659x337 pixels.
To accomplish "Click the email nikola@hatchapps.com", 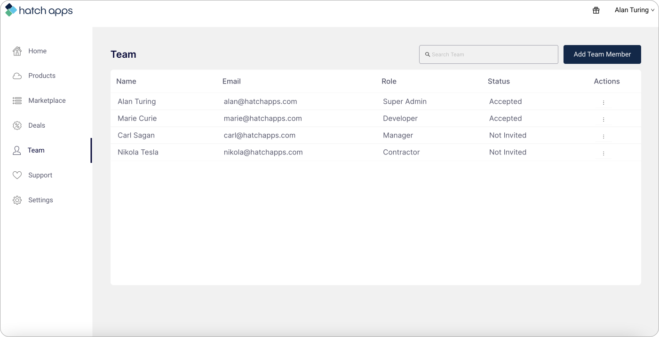I will 263,153.
